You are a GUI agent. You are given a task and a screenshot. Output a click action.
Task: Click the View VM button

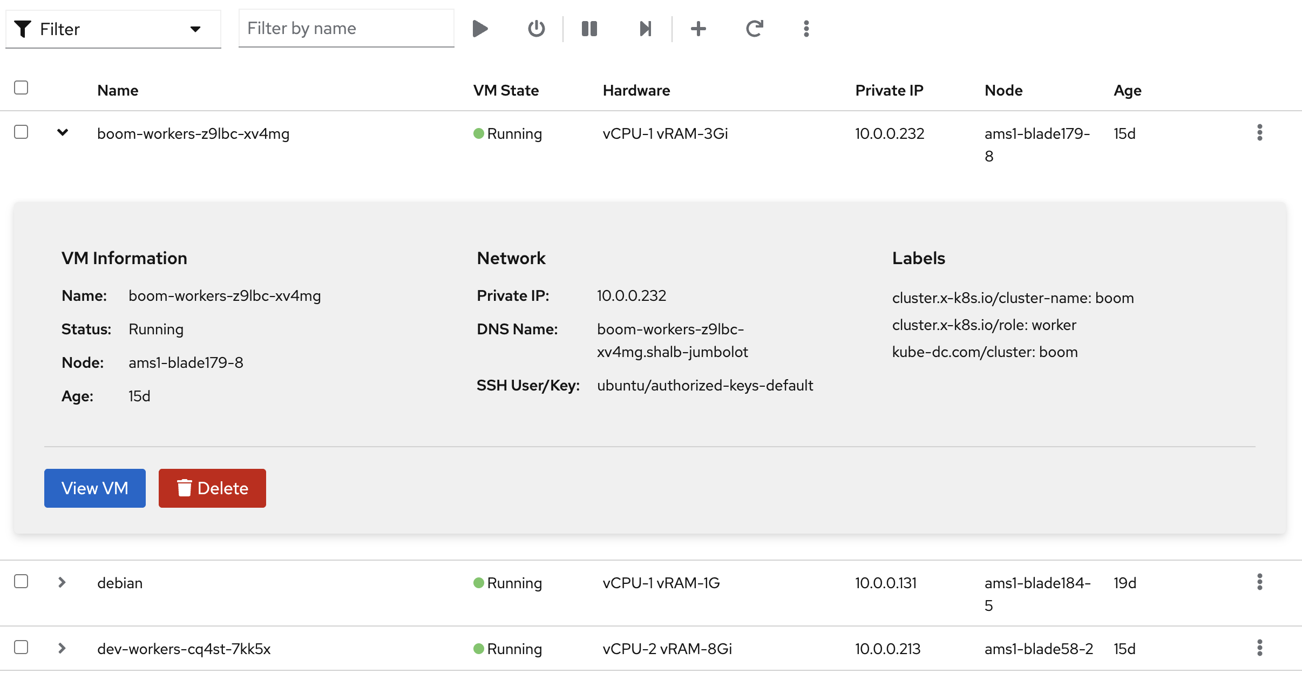point(95,488)
